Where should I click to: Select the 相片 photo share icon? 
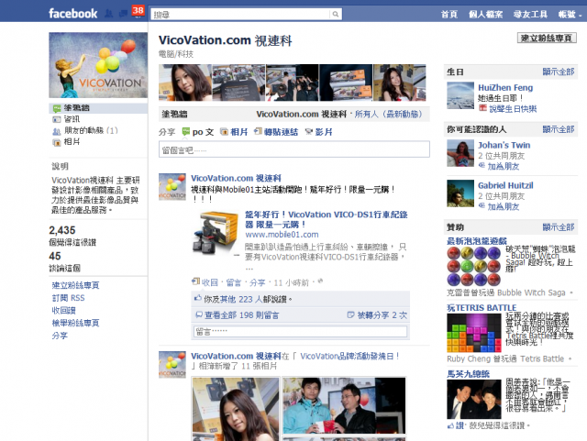point(224,132)
